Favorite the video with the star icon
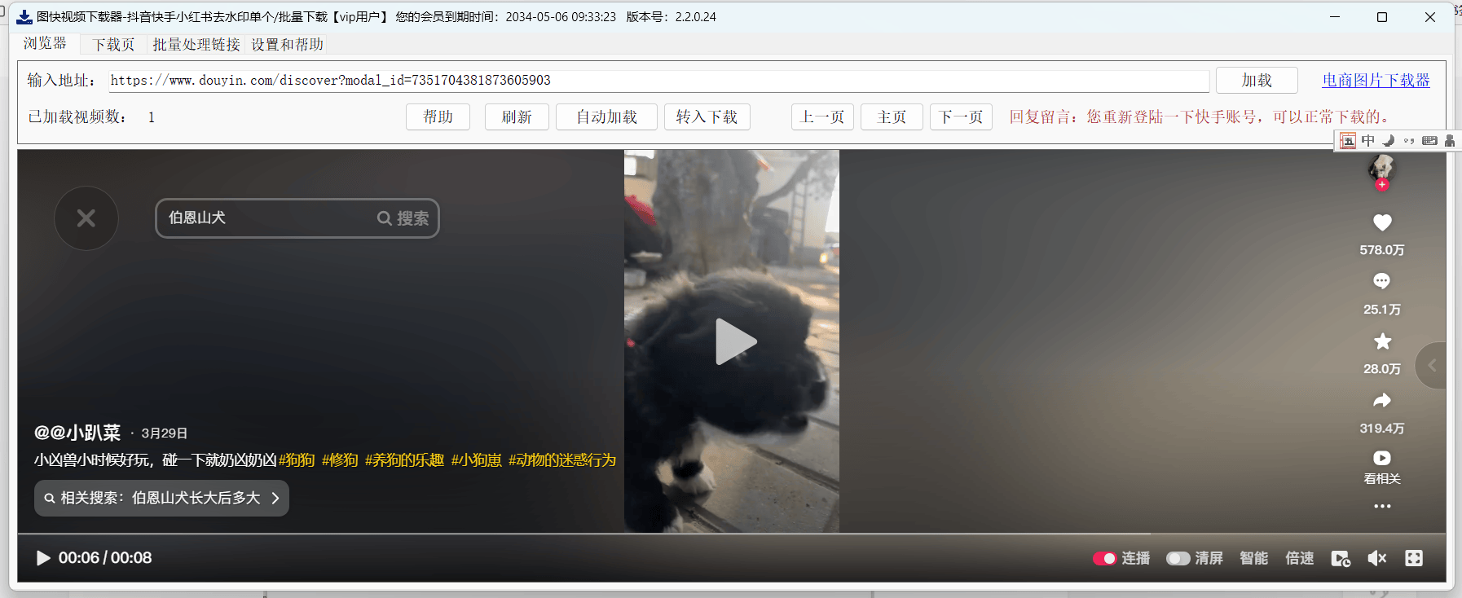Image resolution: width=1462 pixels, height=598 pixels. coord(1382,341)
